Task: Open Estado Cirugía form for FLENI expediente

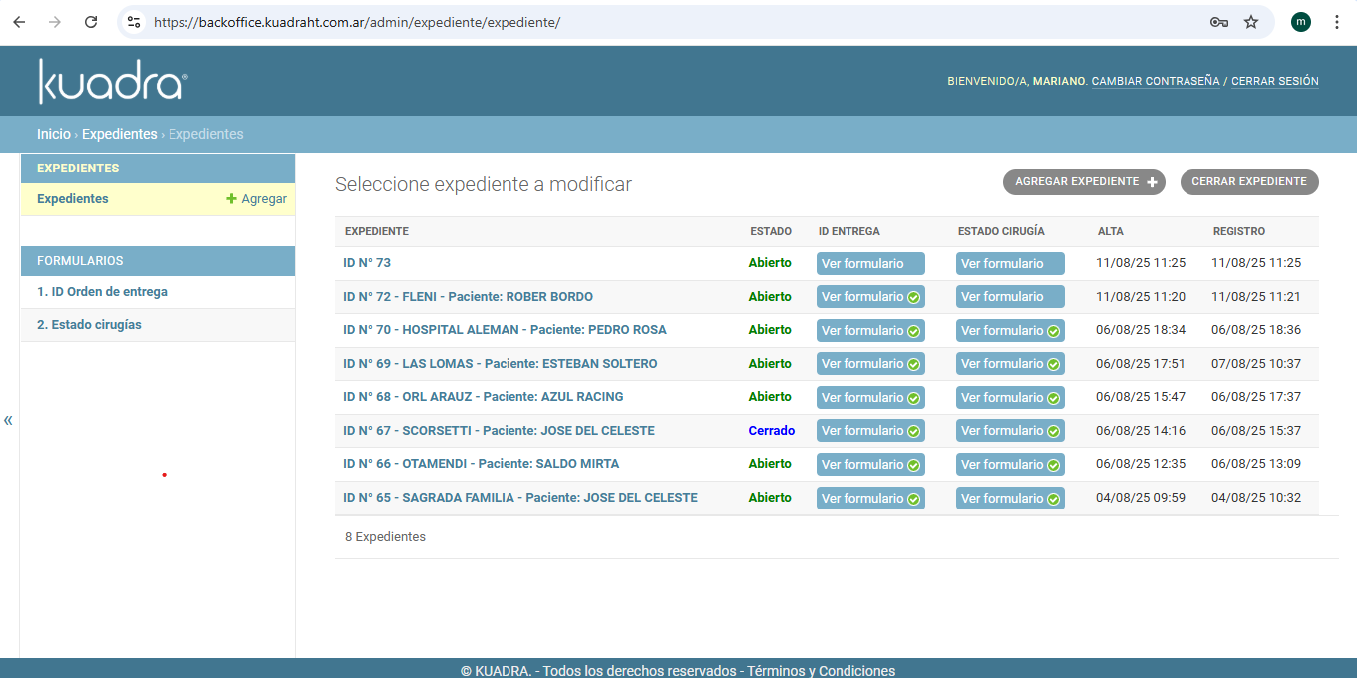Action: [x=1009, y=297]
